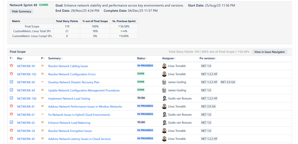Click TO DO status badge for NETWORK-100

141,98
